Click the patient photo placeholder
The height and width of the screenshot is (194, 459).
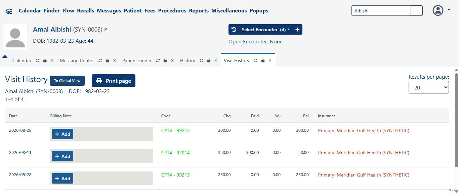pyautogui.click(x=15, y=37)
